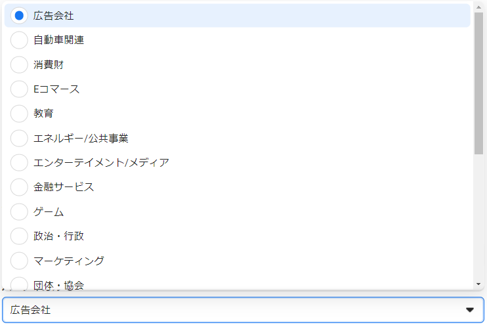487x327 pixels.
Task: Click the 金融サービス list item label
Action: click(x=64, y=187)
